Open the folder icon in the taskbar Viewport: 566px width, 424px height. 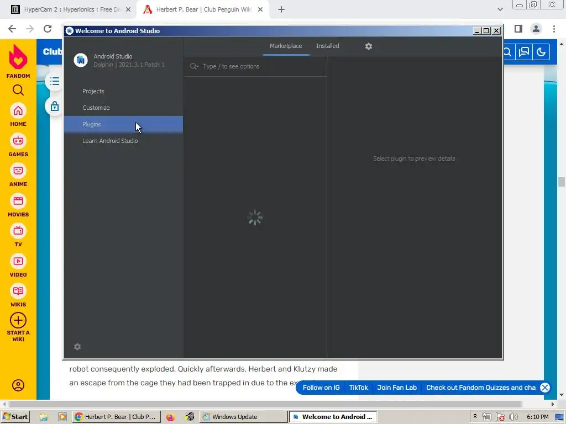44,417
